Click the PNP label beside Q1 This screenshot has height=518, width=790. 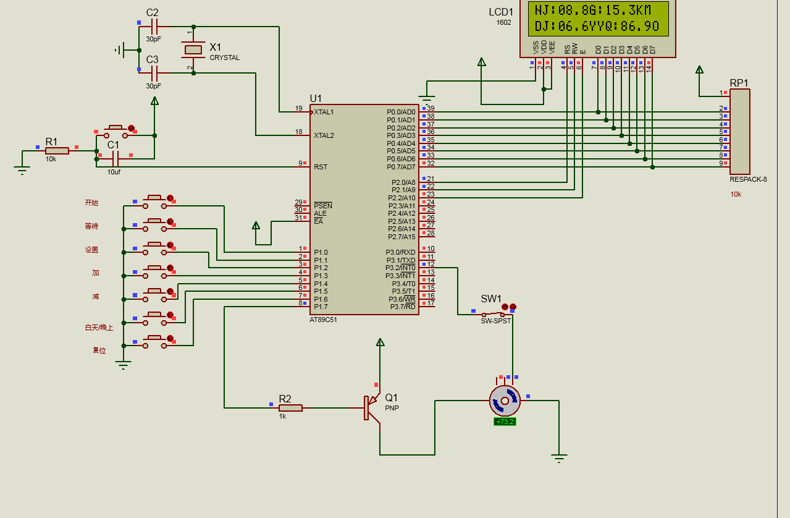(392, 409)
